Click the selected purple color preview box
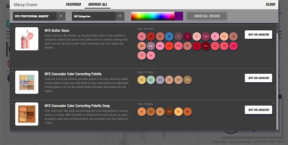The image size is (288, 145). (x=179, y=16)
